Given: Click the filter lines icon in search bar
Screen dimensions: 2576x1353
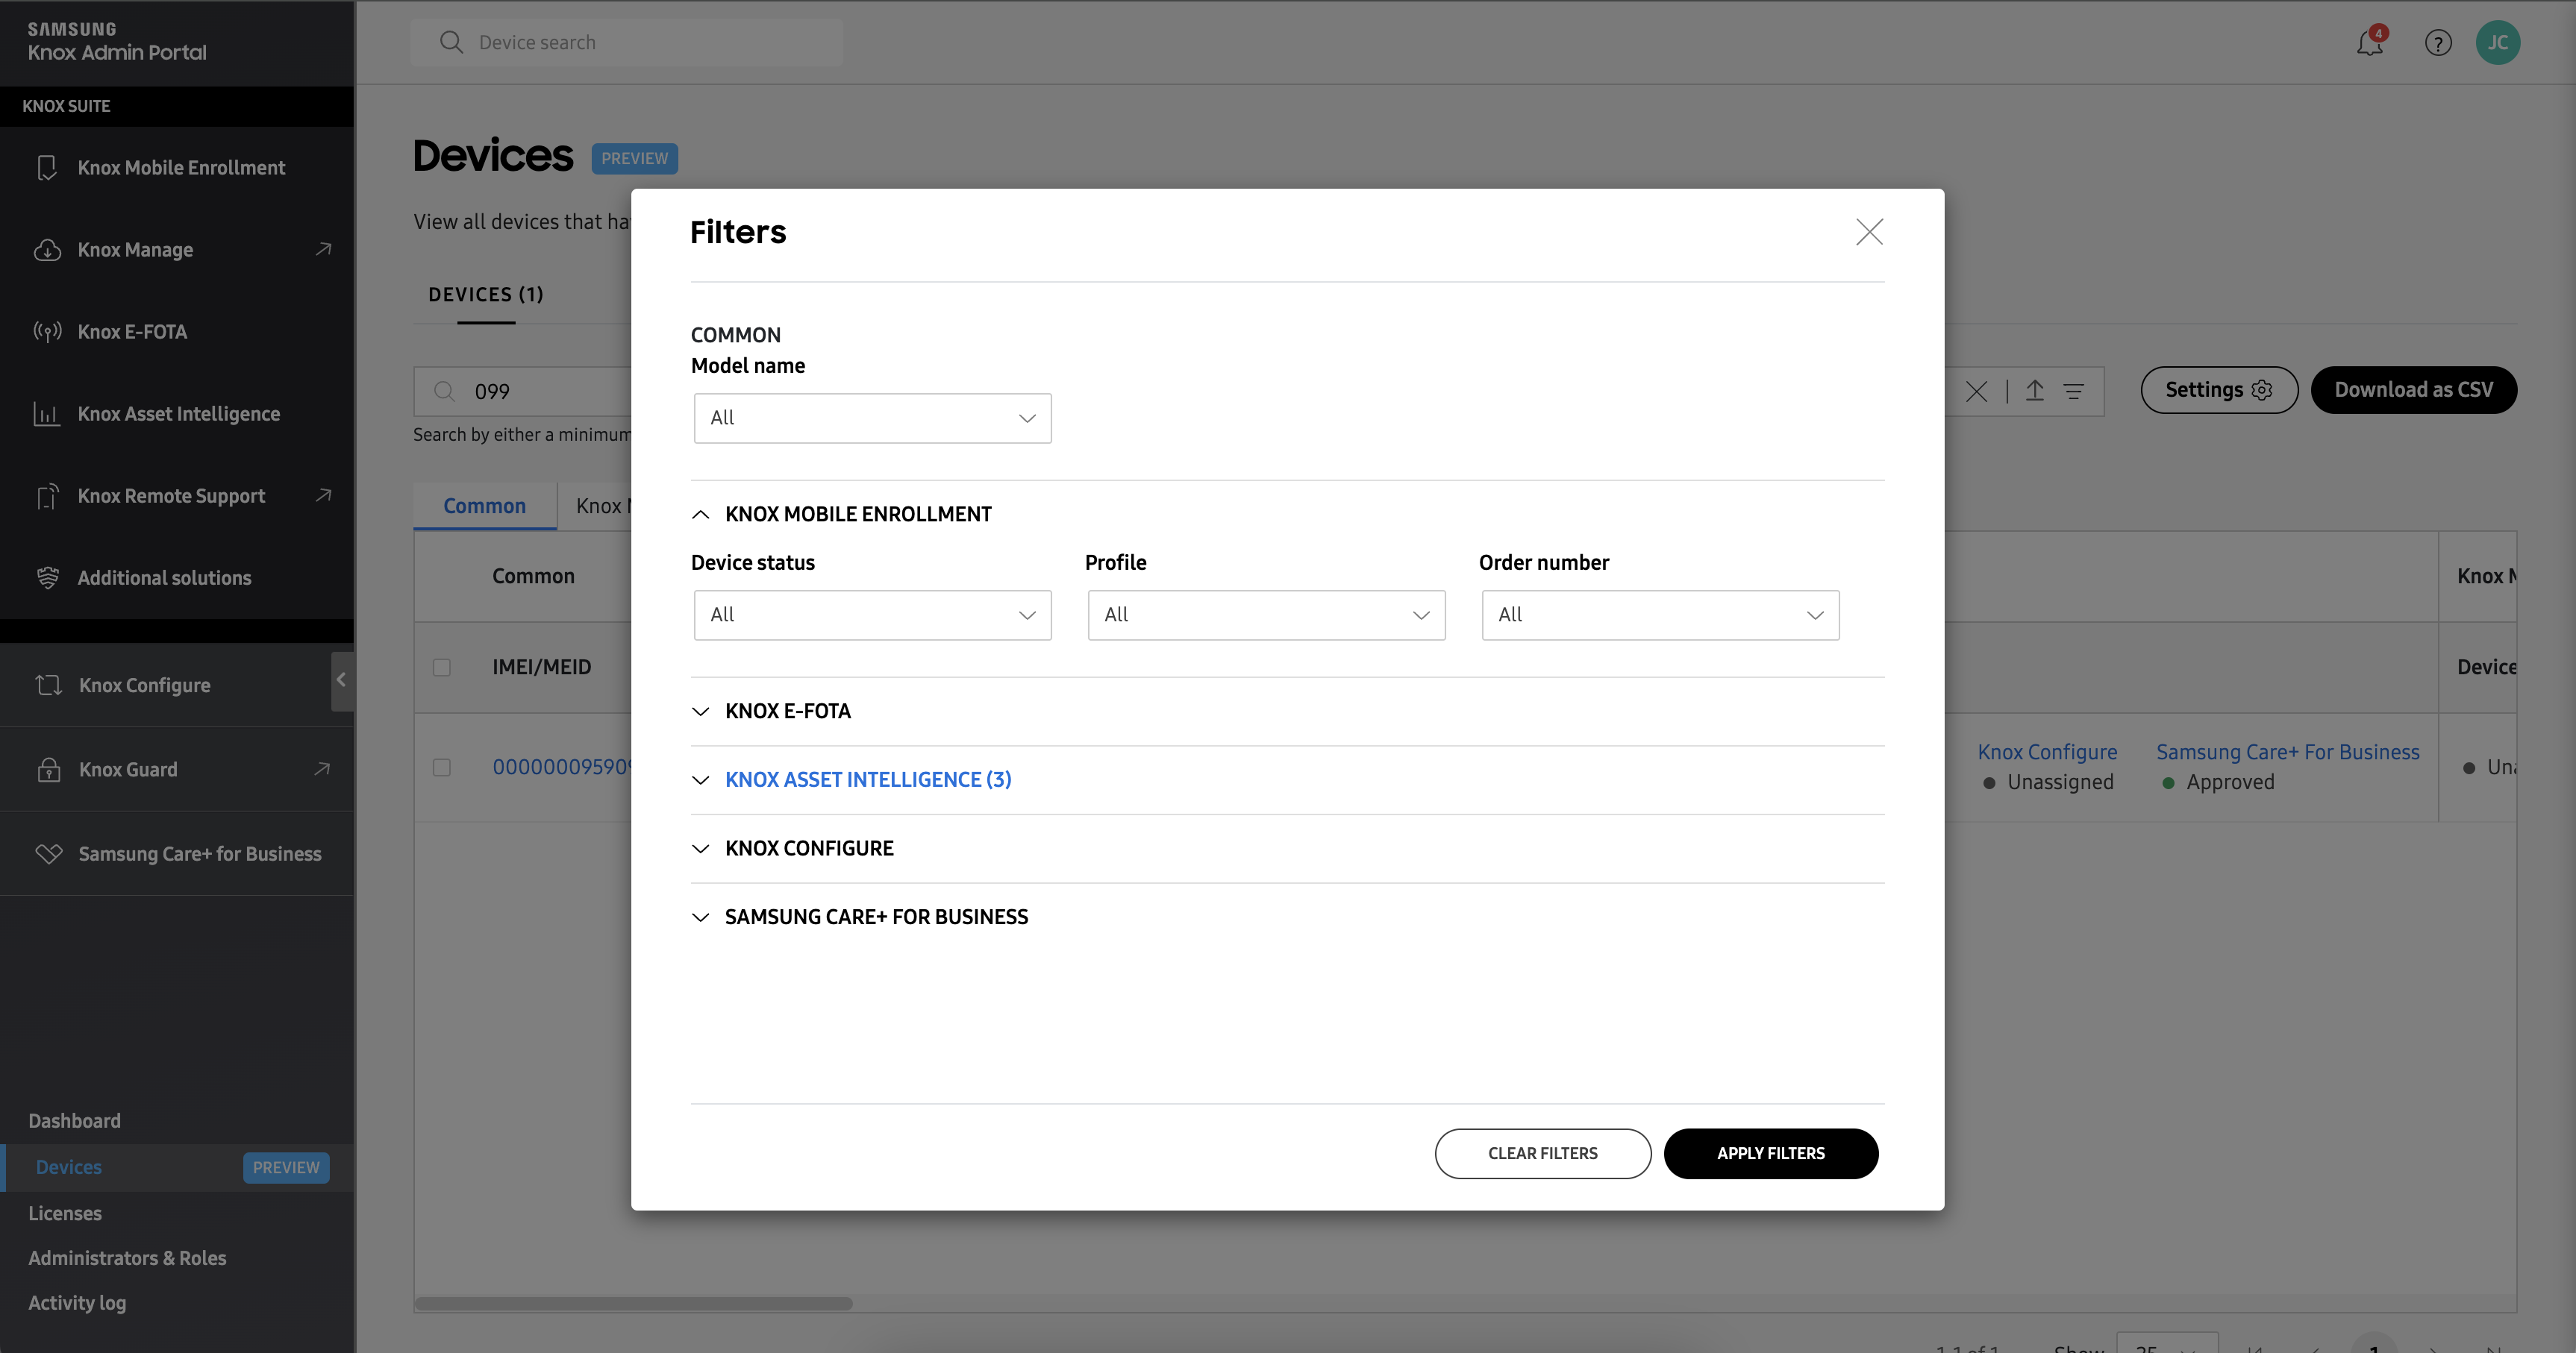Looking at the screenshot, I should pyautogui.click(x=2073, y=391).
